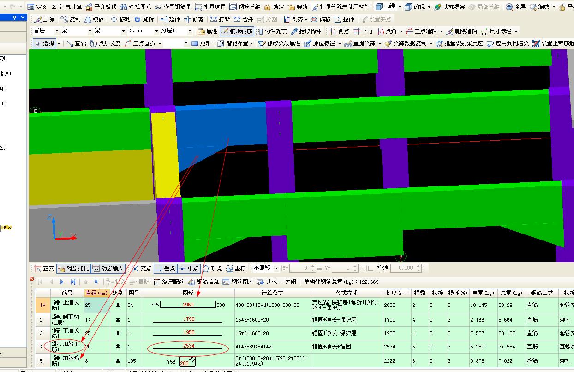The width and height of the screenshot is (574, 372).
Task: Click 尺寸标注 dimension tool
Action: pos(496,31)
